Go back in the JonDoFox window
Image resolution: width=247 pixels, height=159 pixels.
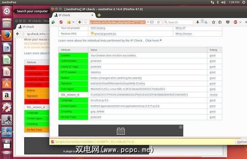point(80,22)
